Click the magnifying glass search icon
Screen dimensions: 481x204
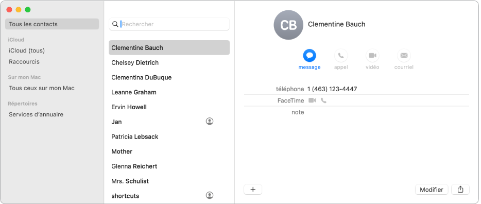(115, 24)
